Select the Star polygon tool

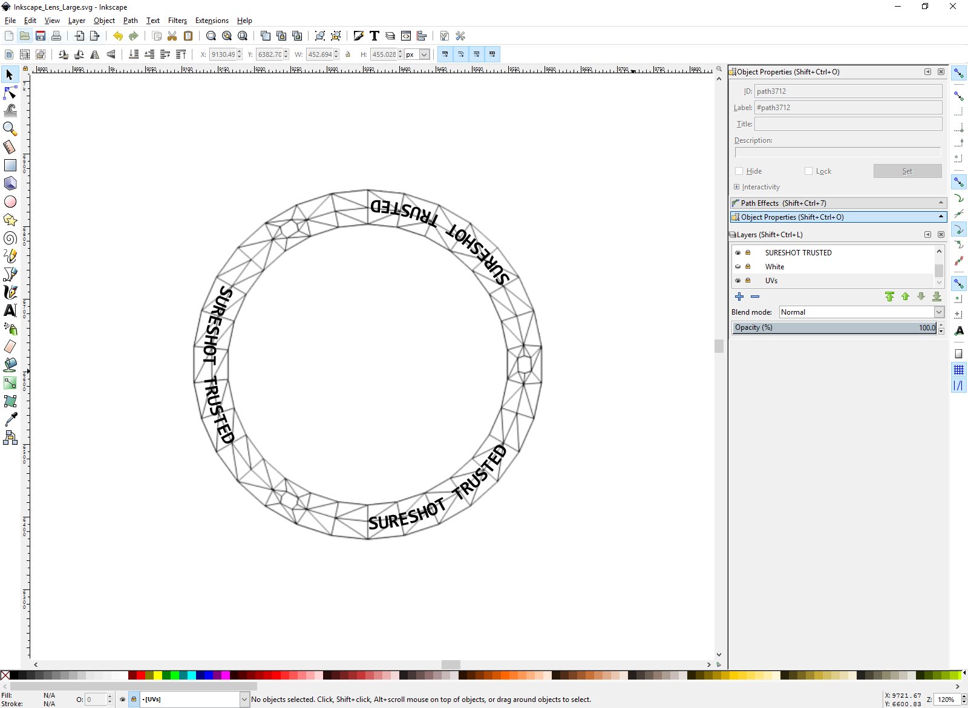tap(10, 220)
